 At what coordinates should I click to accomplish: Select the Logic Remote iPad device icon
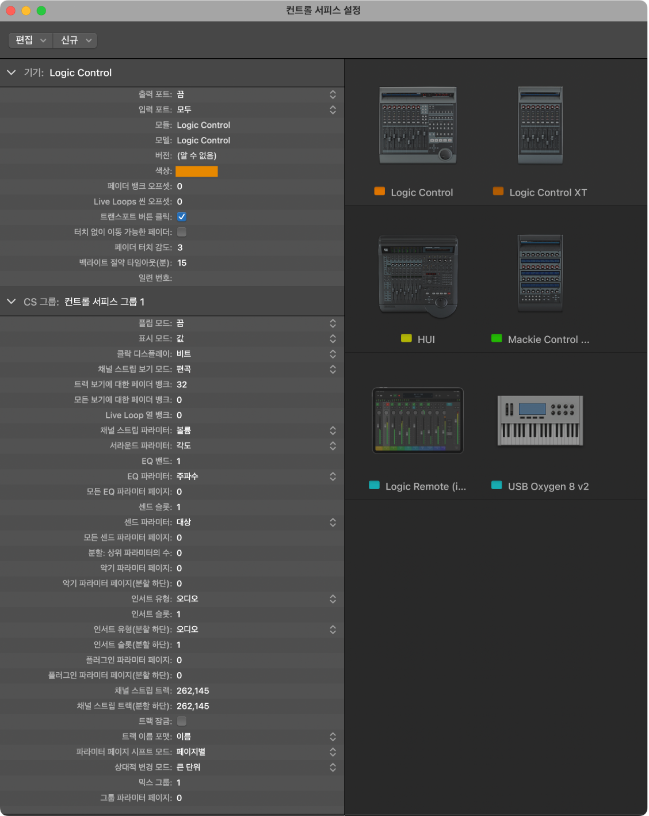point(418,421)
